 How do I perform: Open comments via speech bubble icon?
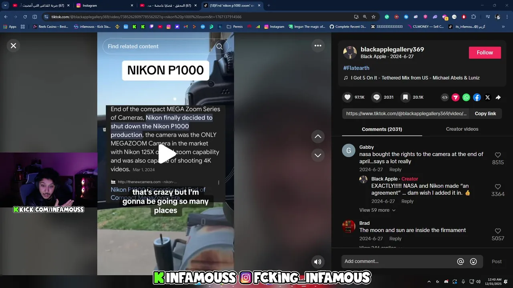point(376,97)
